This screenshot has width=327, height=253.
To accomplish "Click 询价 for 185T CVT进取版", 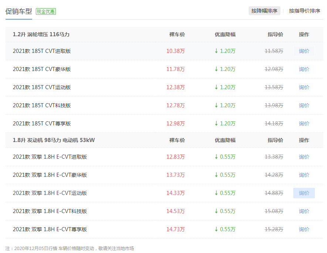I will [304, 51].
